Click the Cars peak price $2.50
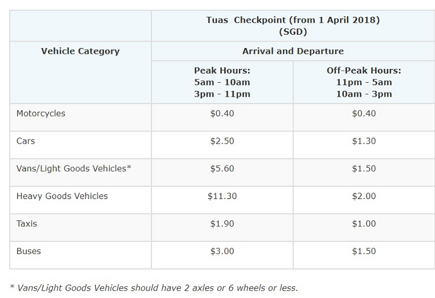The width and height of the screenshot is (435, 298). [222, 141]
